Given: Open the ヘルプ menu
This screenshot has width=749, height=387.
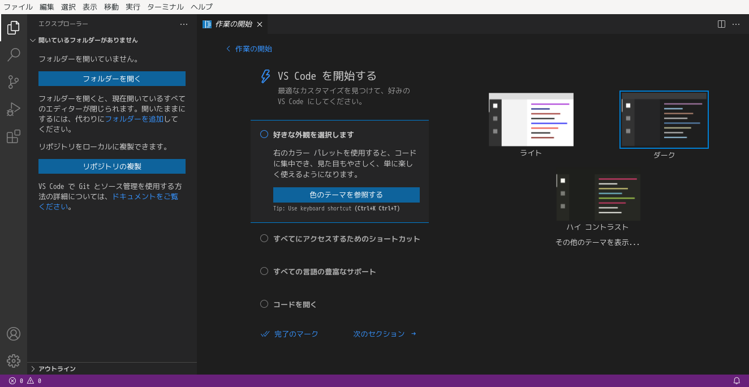Looking at the screenshot, I should (201, 7).
